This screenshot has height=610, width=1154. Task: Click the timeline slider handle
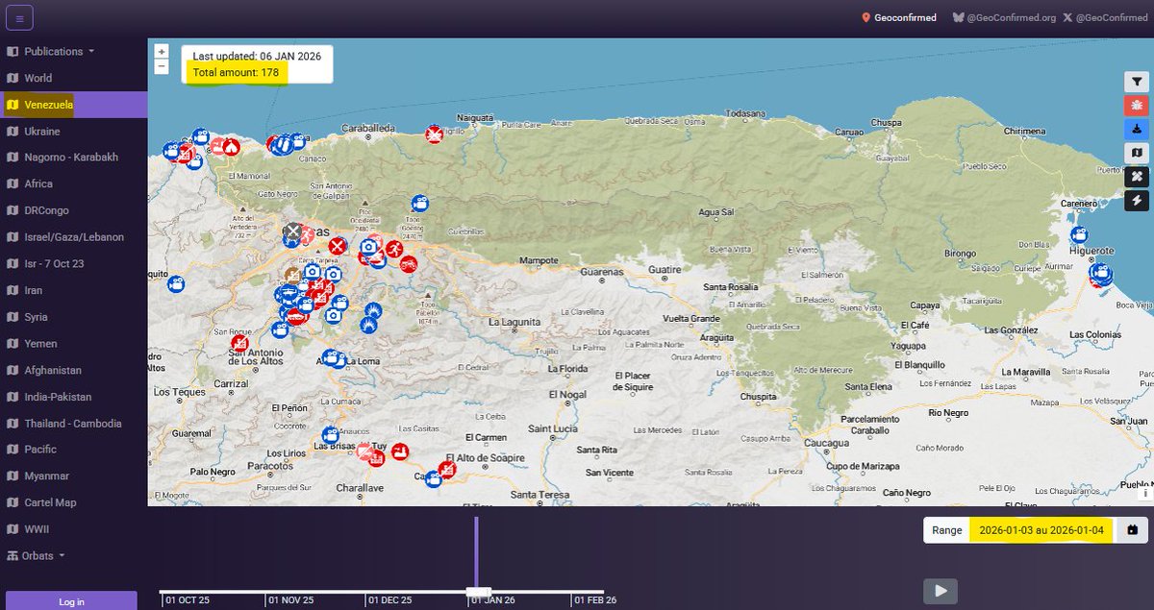tap(478, 591)
